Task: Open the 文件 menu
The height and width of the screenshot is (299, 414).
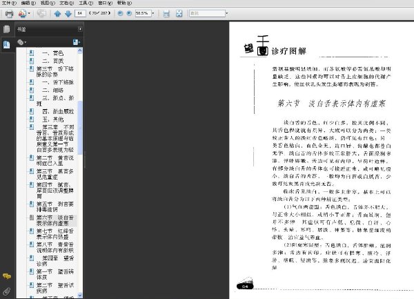Action: pyautogui.click(x=9, y=3)
